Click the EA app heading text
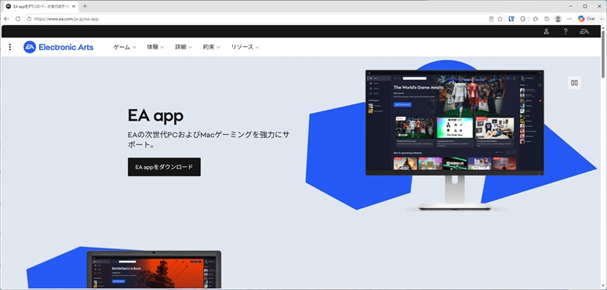 coord(155,115)
